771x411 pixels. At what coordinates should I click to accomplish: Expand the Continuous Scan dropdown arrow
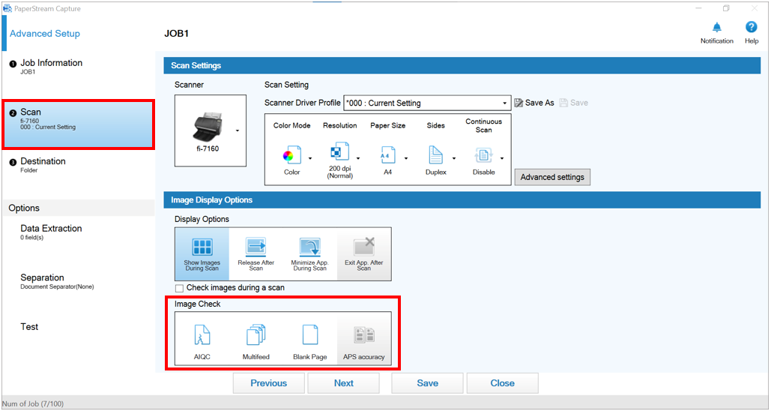tap(502, 158)
